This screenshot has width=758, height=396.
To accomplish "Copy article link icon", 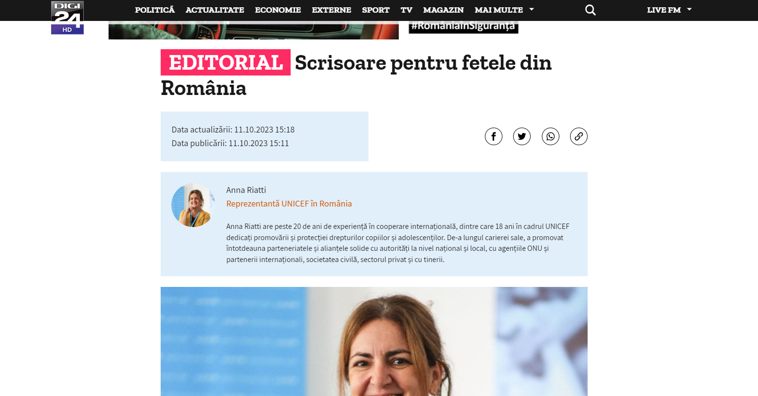I will pyautogui.click(x=578, y=136).
